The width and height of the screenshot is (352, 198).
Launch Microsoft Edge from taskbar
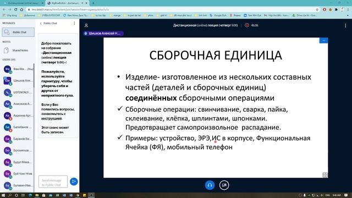[x=30, y=195]
